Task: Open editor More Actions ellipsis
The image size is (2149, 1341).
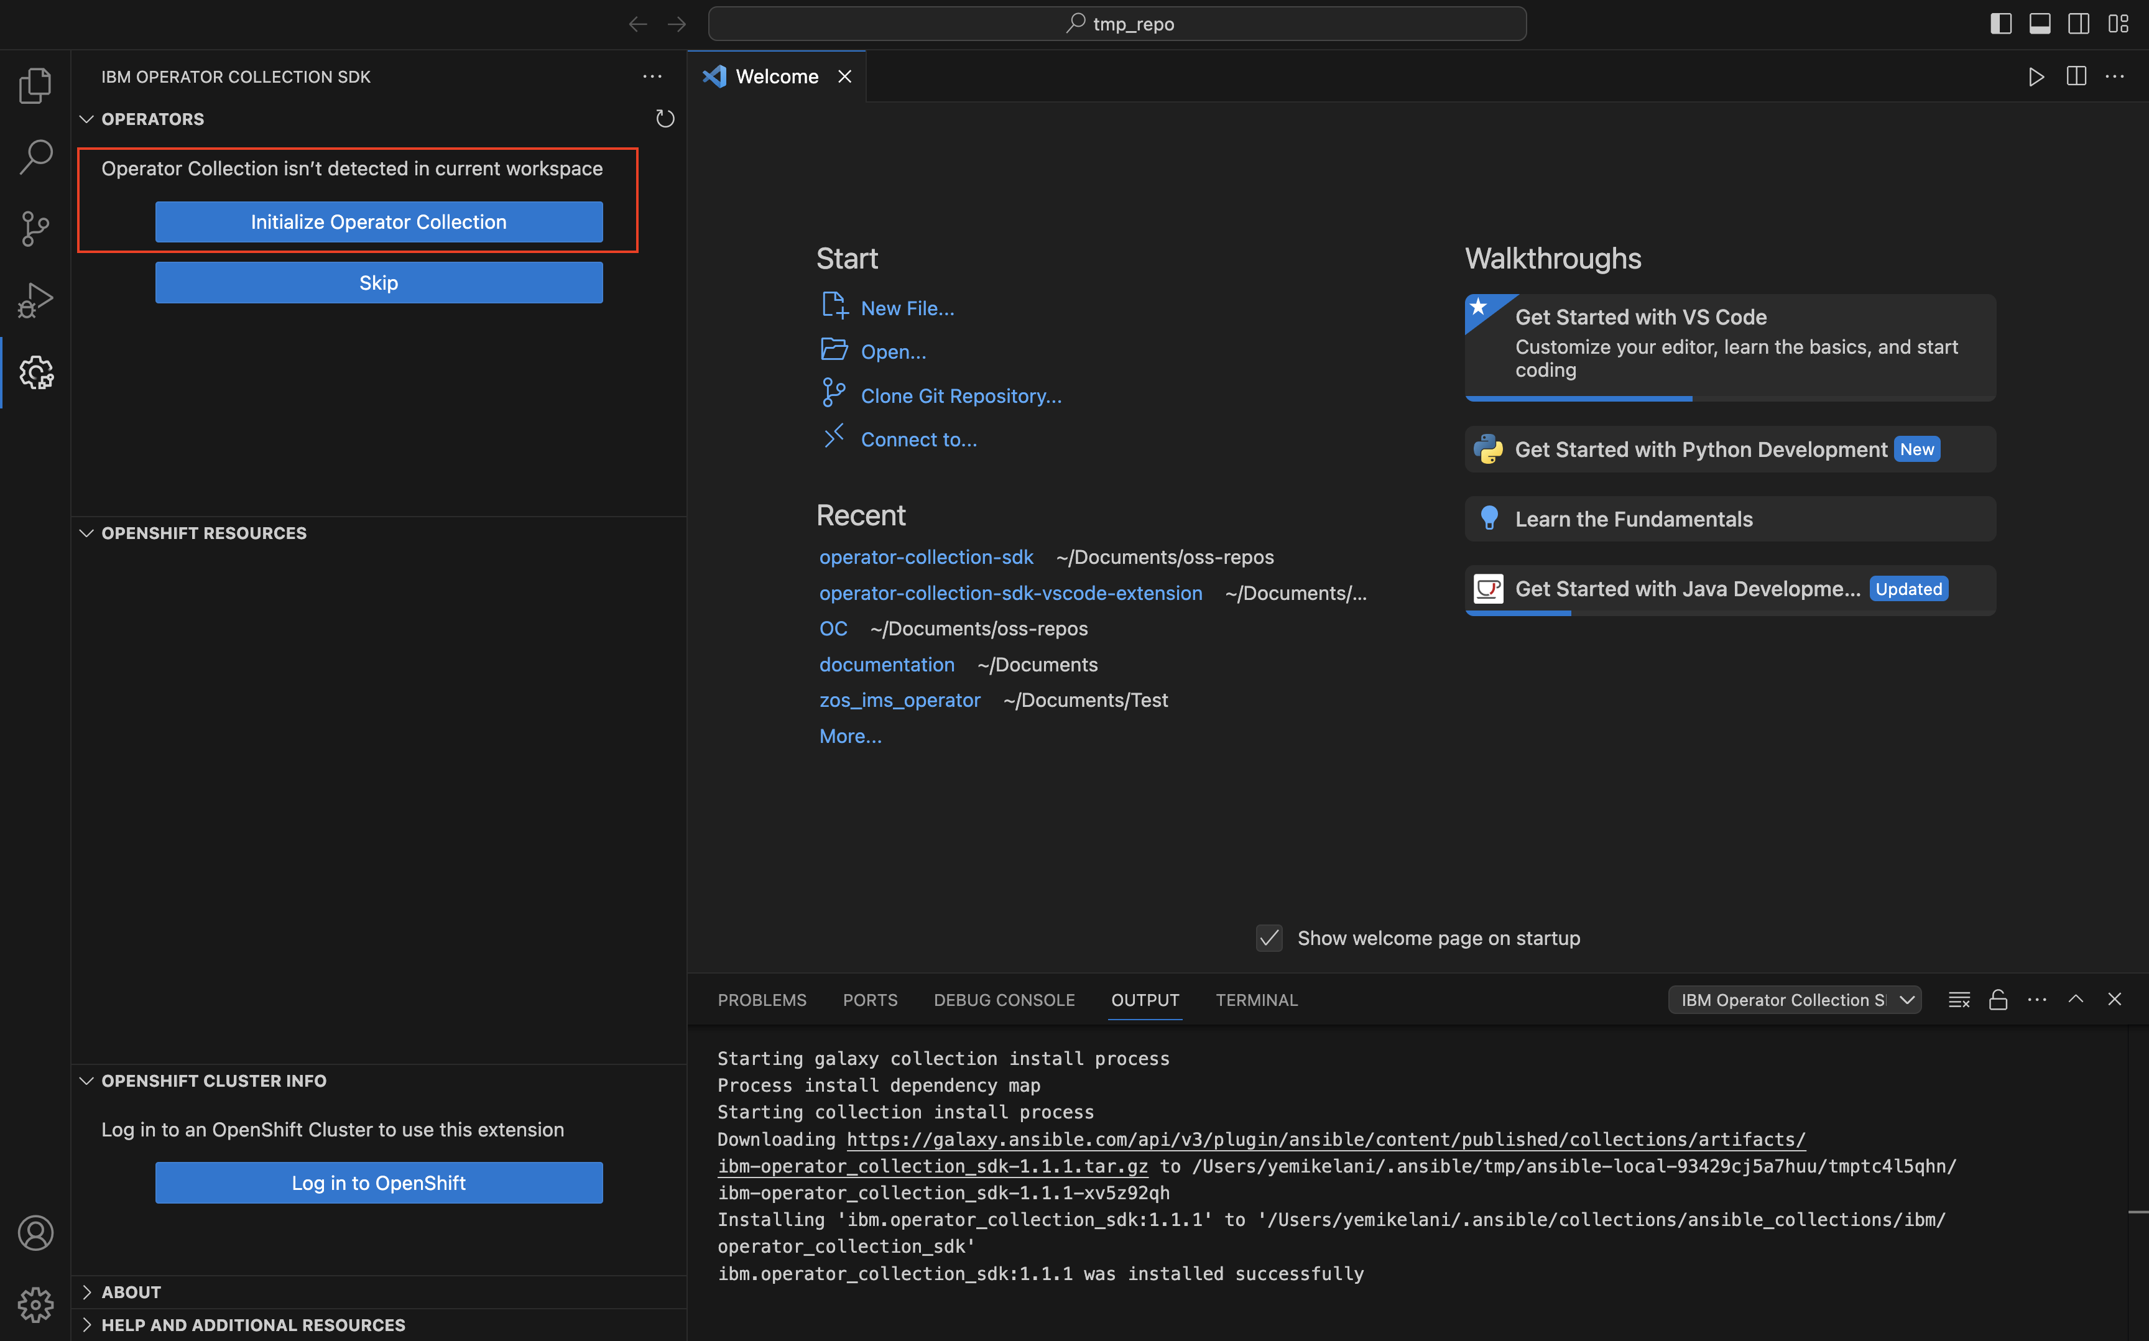Action: [x=2114, y=76]
